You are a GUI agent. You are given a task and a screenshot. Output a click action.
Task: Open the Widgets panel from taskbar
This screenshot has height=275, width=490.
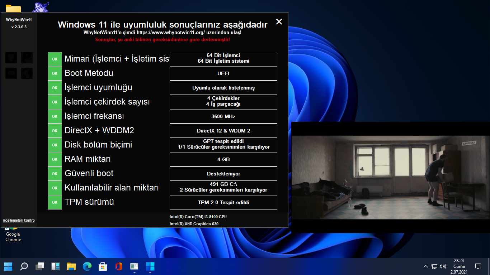(56, 266)
